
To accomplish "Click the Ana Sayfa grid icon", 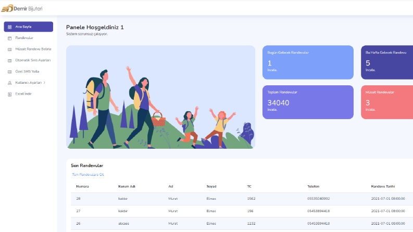I will (x=10, y=27).
